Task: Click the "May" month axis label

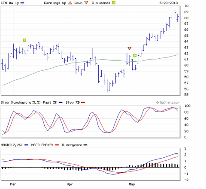Action: pos(132,184)
